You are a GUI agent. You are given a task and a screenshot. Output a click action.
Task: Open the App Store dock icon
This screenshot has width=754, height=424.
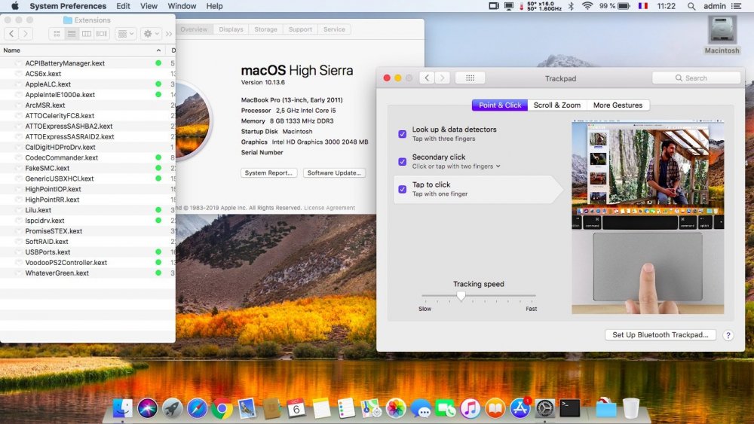click(520, 408)
